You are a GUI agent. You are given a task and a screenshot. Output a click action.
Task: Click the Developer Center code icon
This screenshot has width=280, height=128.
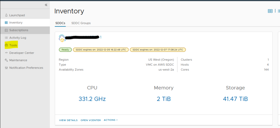pyautogui.click(x=6, y=53)
